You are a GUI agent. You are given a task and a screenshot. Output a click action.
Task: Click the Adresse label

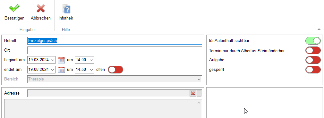(12, 93)
